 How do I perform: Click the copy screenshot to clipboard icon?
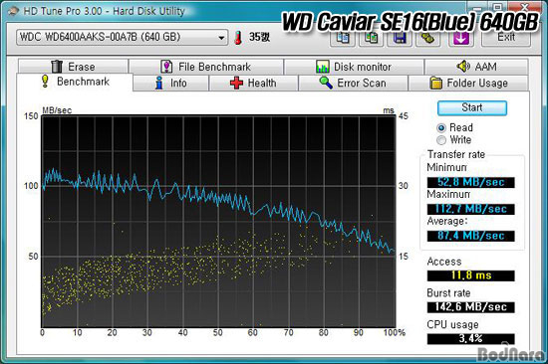click(x=371, y=38)
